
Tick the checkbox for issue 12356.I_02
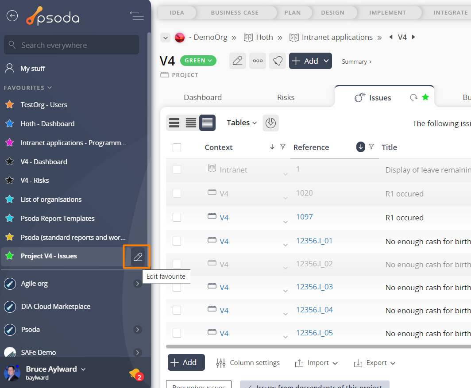[177, 264]
